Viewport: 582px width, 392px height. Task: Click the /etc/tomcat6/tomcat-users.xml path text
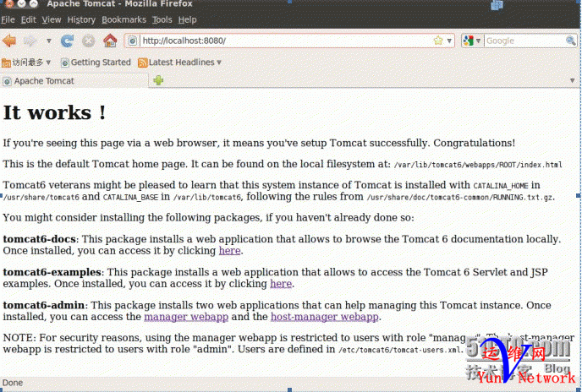[399, 350]
